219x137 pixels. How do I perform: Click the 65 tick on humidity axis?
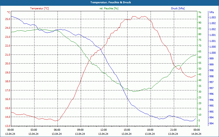[x=200, y=52]
